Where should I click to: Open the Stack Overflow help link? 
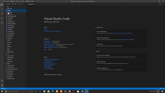tap(48, 67)
